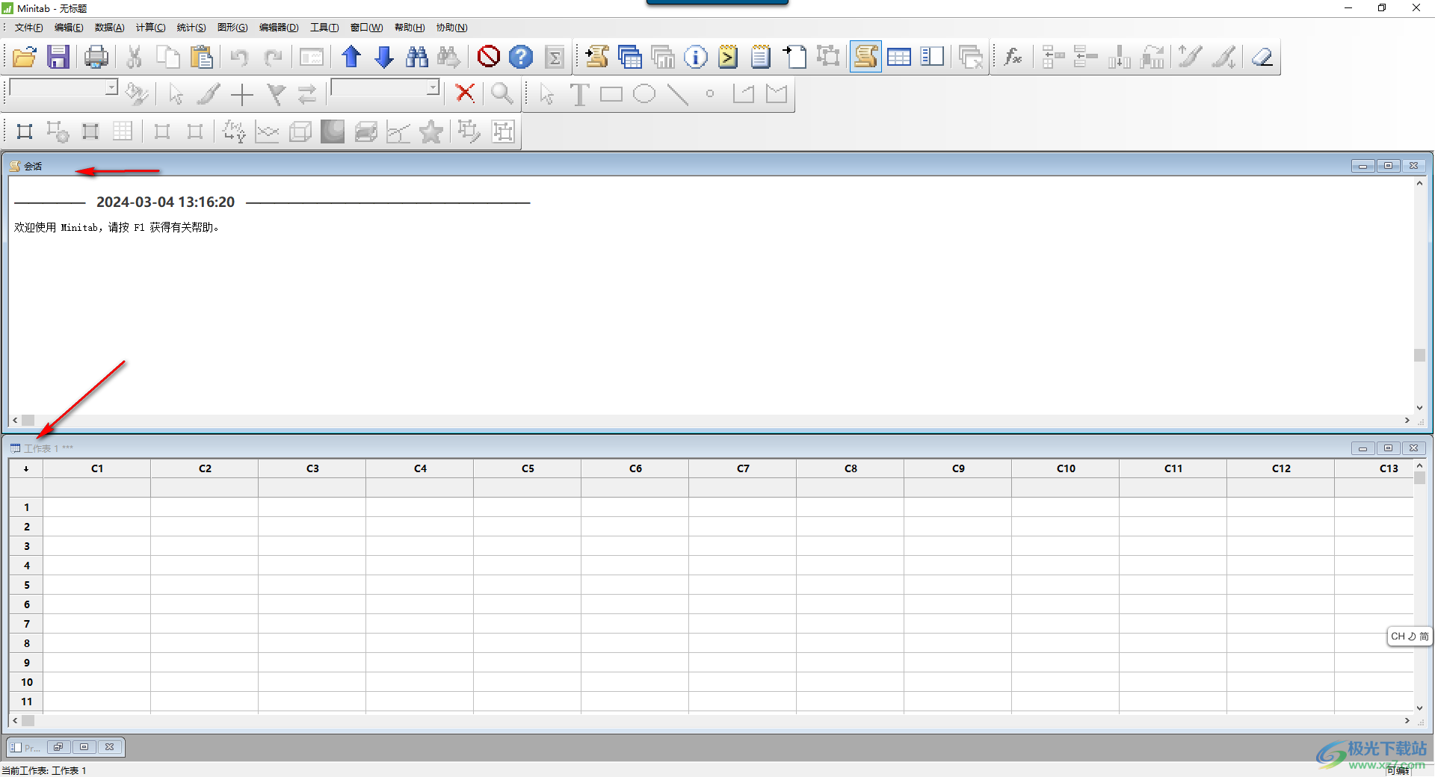
Task: Minimize the 工作表 1 worksheet window
Action: (x=1363, y=448)
